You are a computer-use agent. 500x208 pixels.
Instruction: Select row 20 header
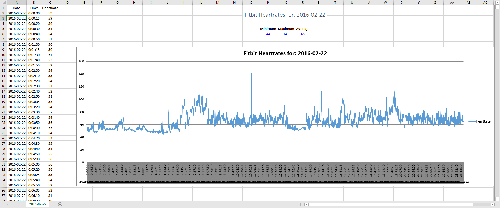click(x=3, y=107)
